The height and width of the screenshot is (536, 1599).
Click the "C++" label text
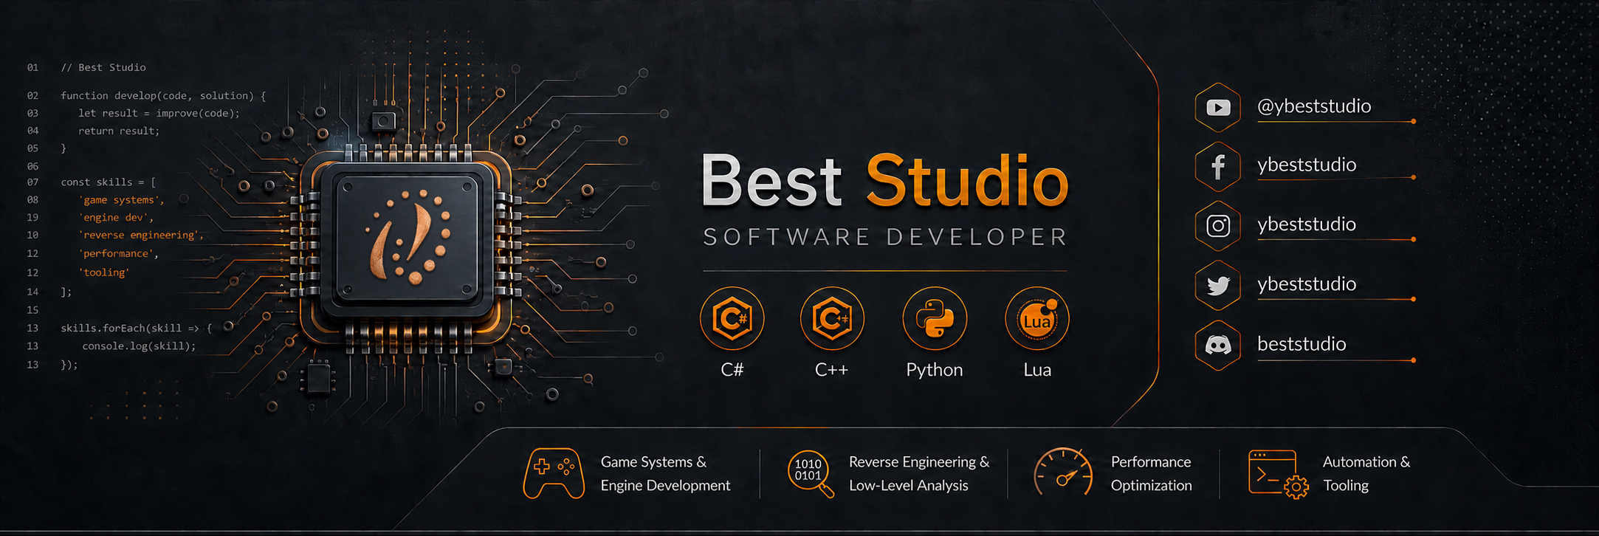point(832,370)
